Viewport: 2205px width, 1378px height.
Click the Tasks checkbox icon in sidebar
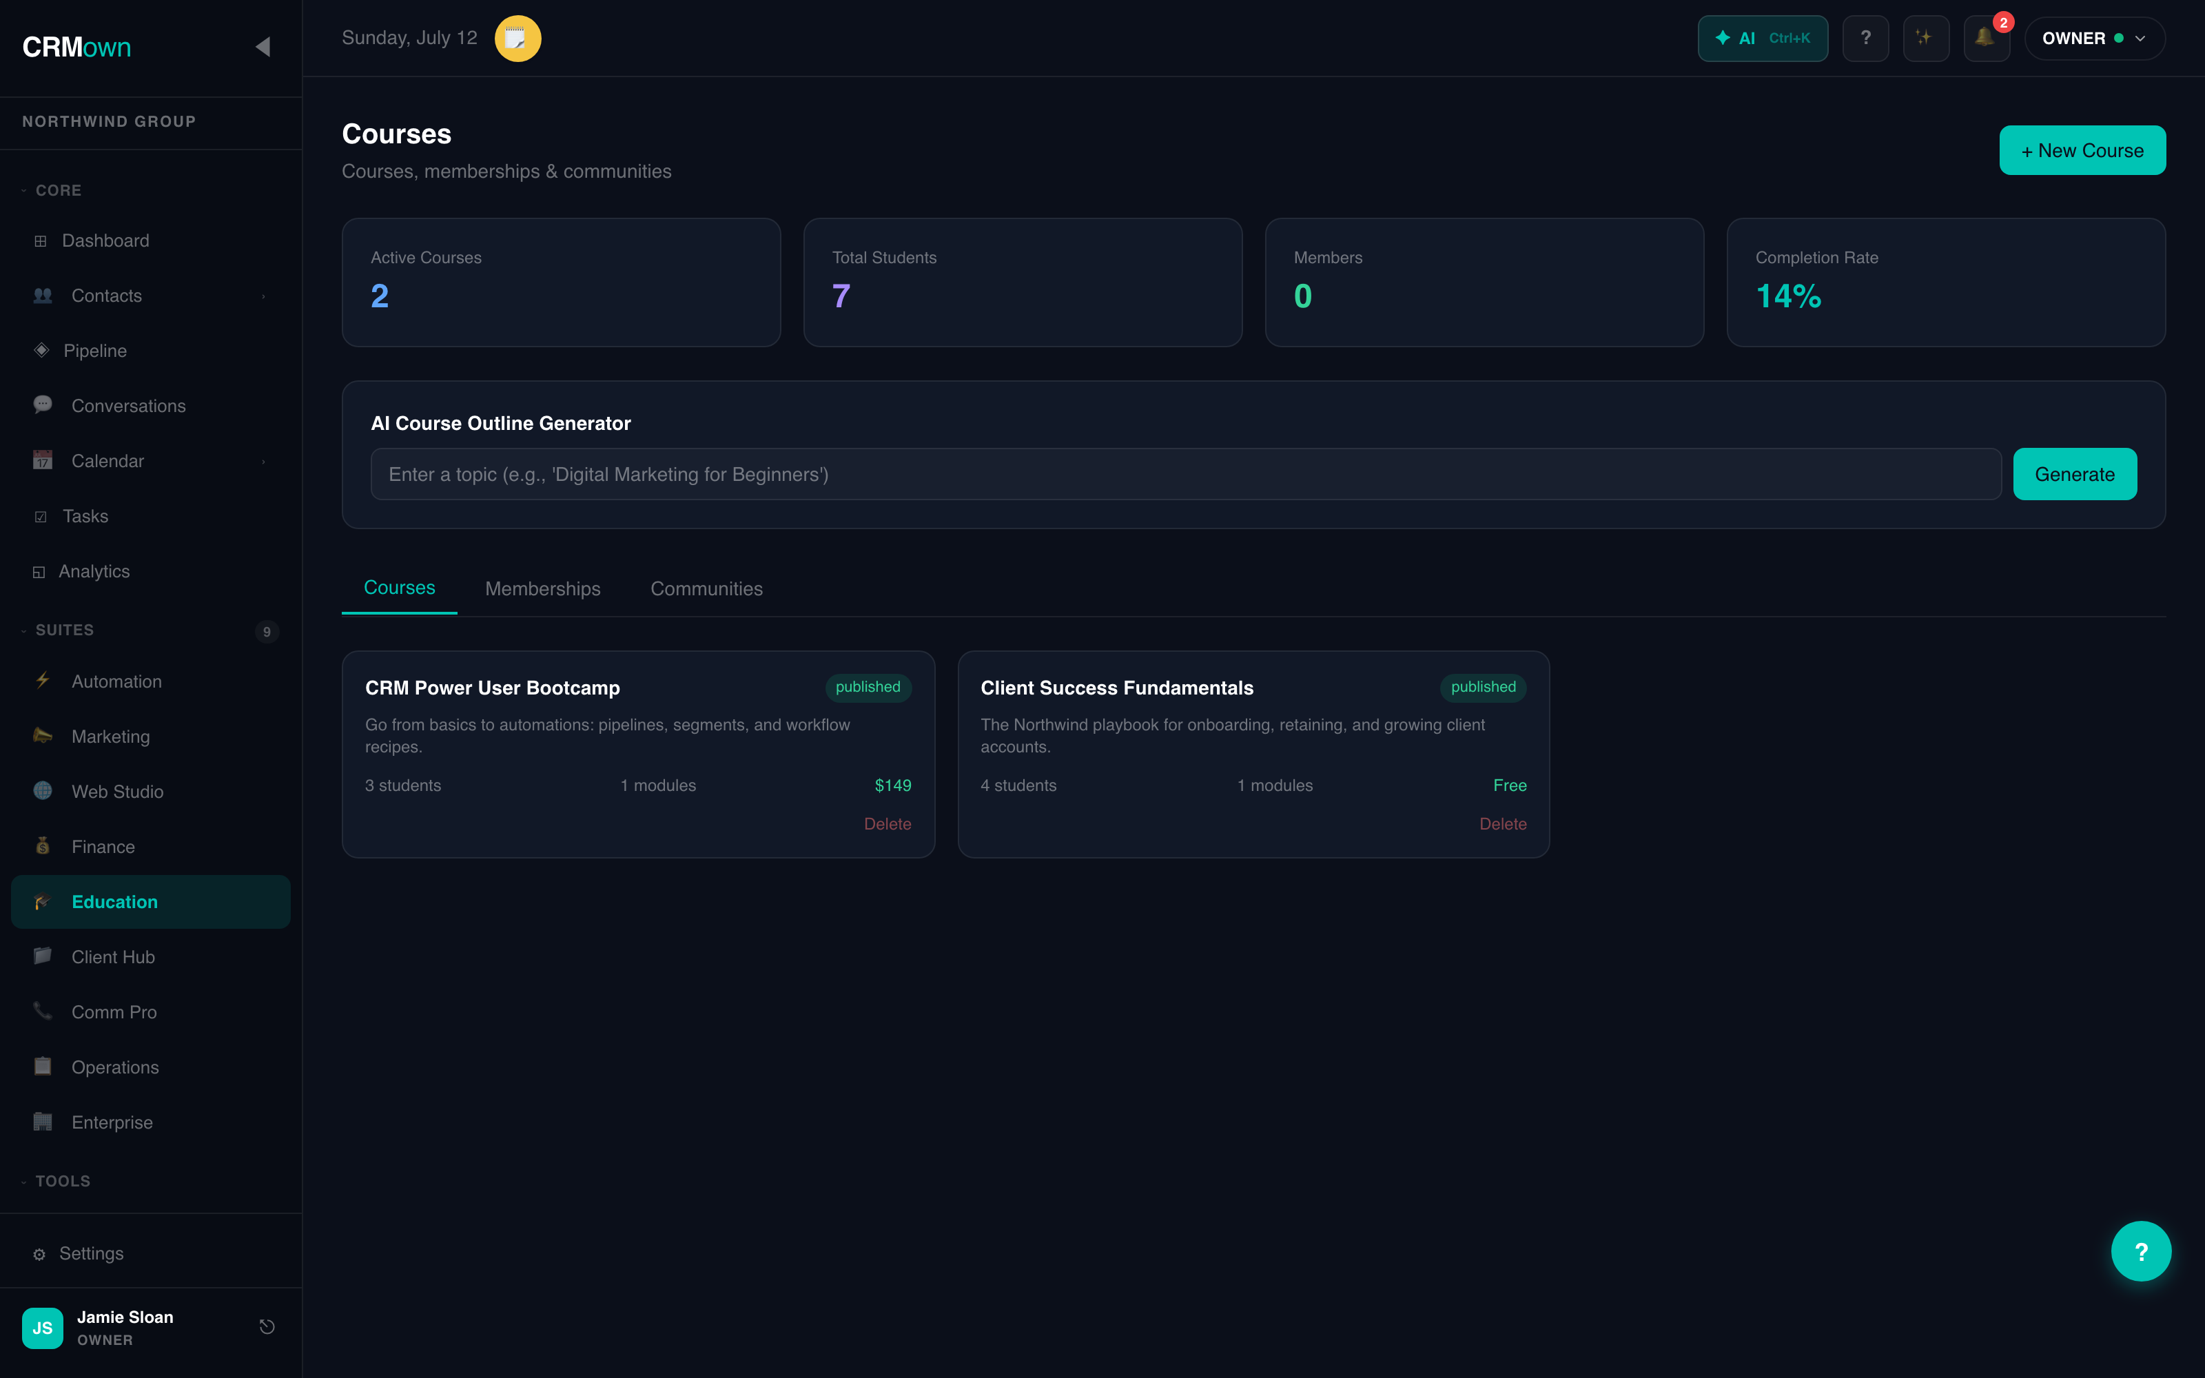(x=40, y=517)
